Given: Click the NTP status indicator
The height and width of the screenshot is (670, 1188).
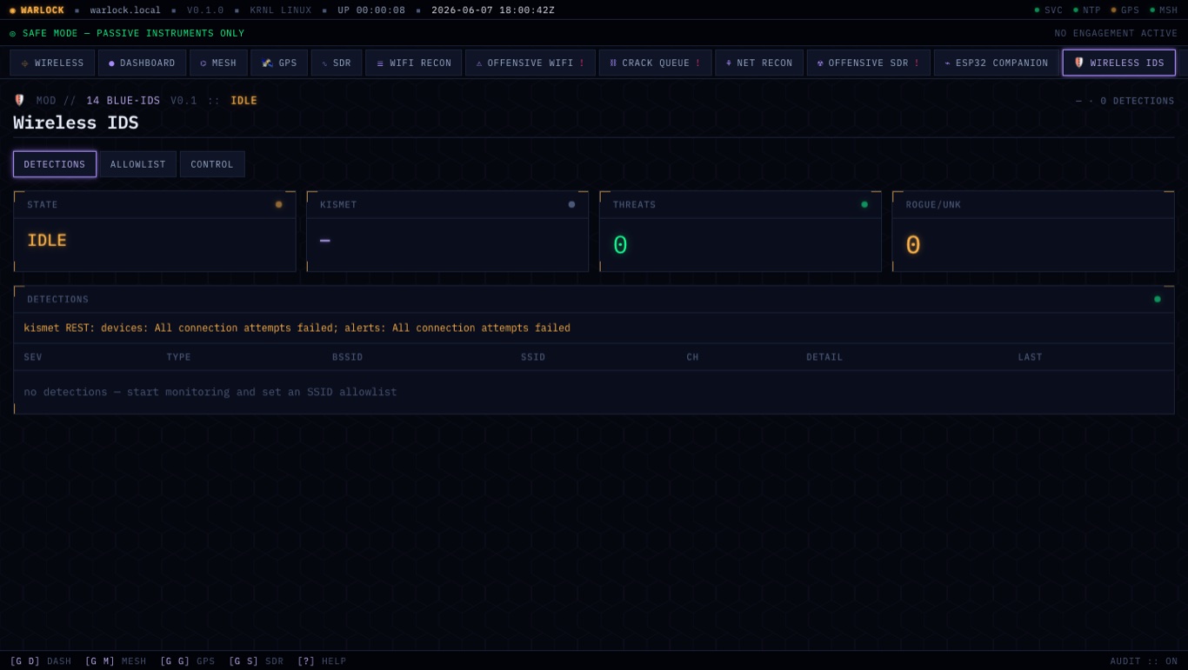Looking at the screenshot, I should coord(1086,10).
